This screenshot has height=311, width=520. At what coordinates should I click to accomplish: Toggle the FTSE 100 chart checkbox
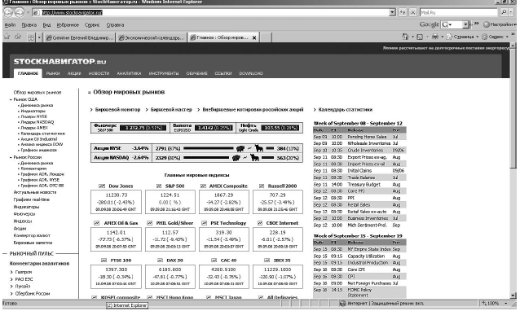click(x=104, y=261)
